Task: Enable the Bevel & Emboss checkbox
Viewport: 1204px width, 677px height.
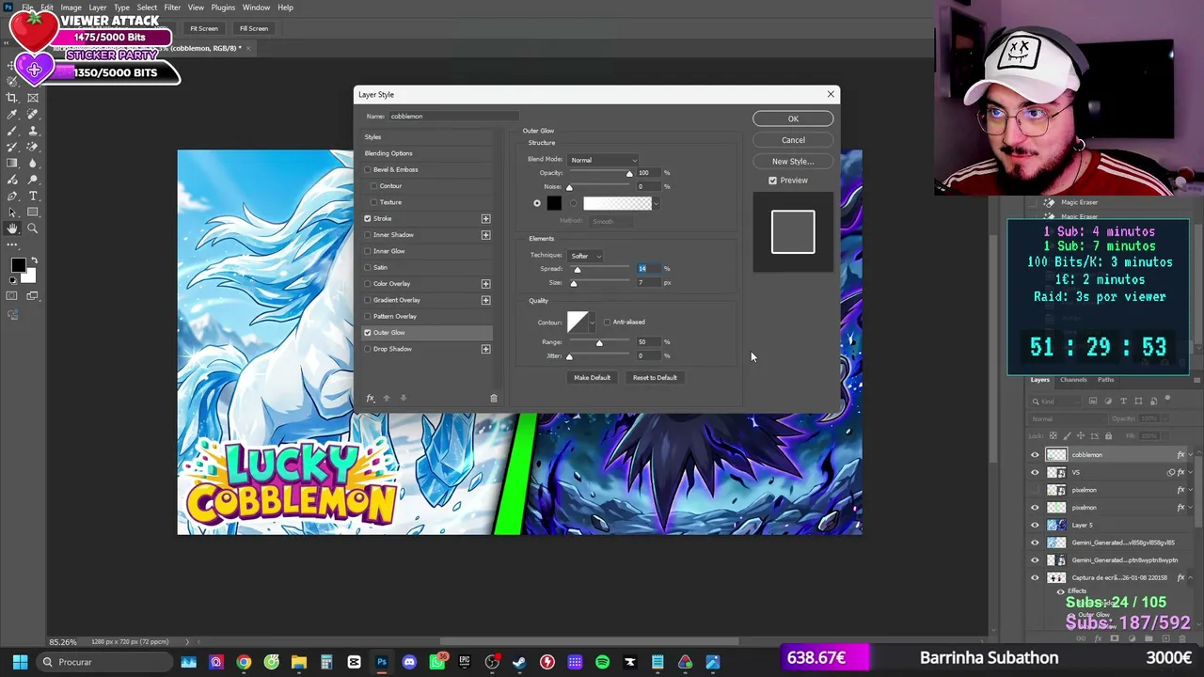Action: pyautogui.click(x=368, y=170)
